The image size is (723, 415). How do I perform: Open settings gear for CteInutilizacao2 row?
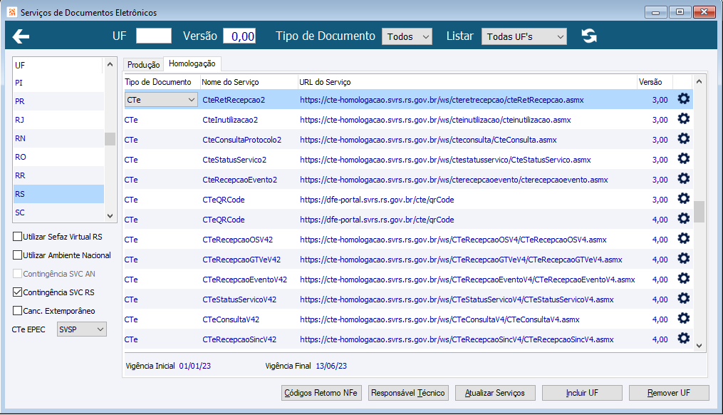[x=683, y=119]
